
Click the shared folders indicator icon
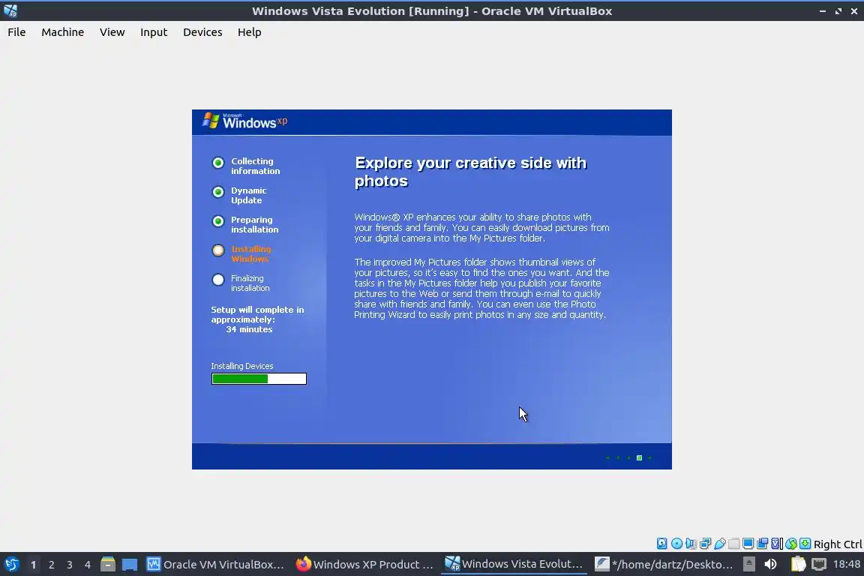(x=734, y=544)
